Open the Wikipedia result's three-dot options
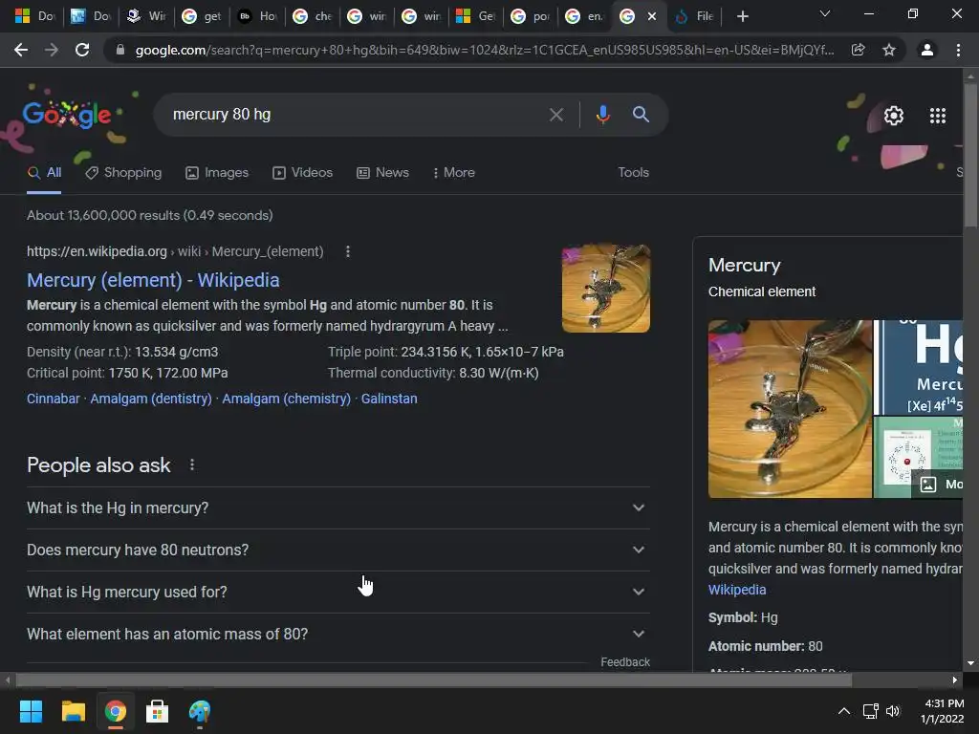 [x=348, y=251]
